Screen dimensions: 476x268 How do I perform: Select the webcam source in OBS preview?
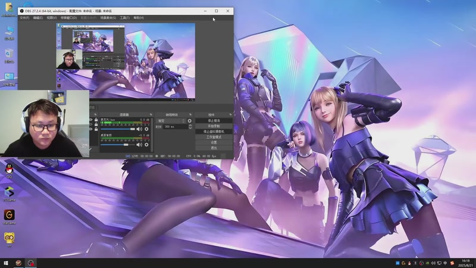[x=69, y=59]
